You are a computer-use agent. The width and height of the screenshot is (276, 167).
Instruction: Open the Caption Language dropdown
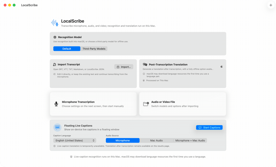[75, 140]
